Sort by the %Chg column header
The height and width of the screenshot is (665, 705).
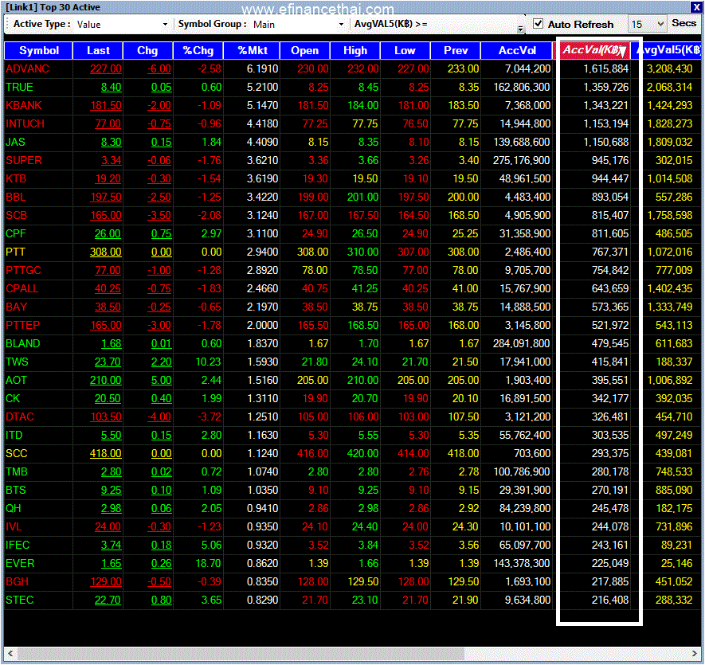tap(198, 50)
